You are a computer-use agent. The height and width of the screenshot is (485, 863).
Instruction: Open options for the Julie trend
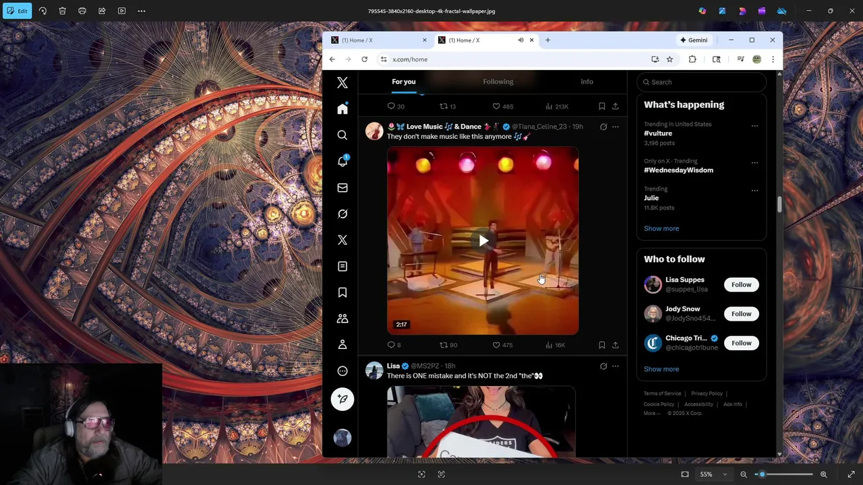click(754, 191)
